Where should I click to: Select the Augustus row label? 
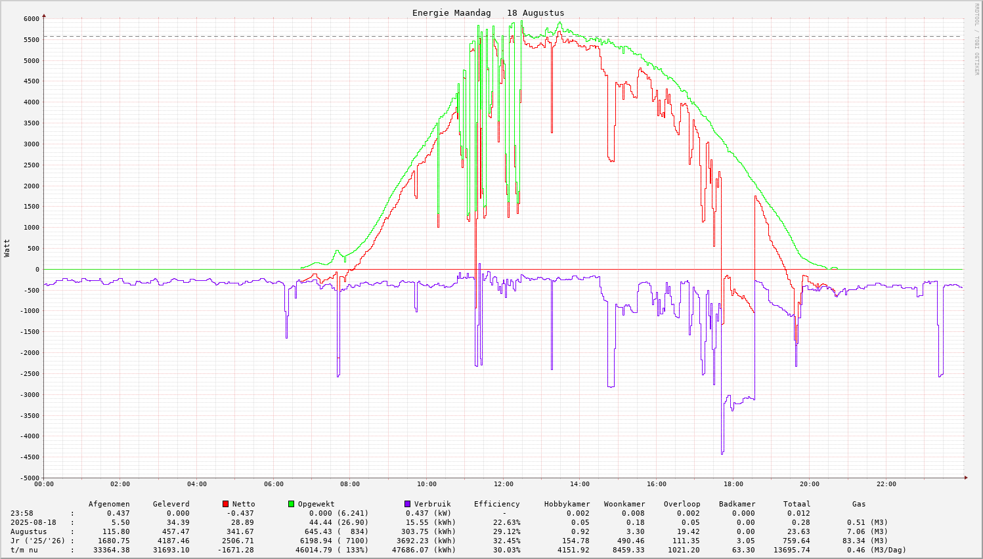[x=28, y=531]
